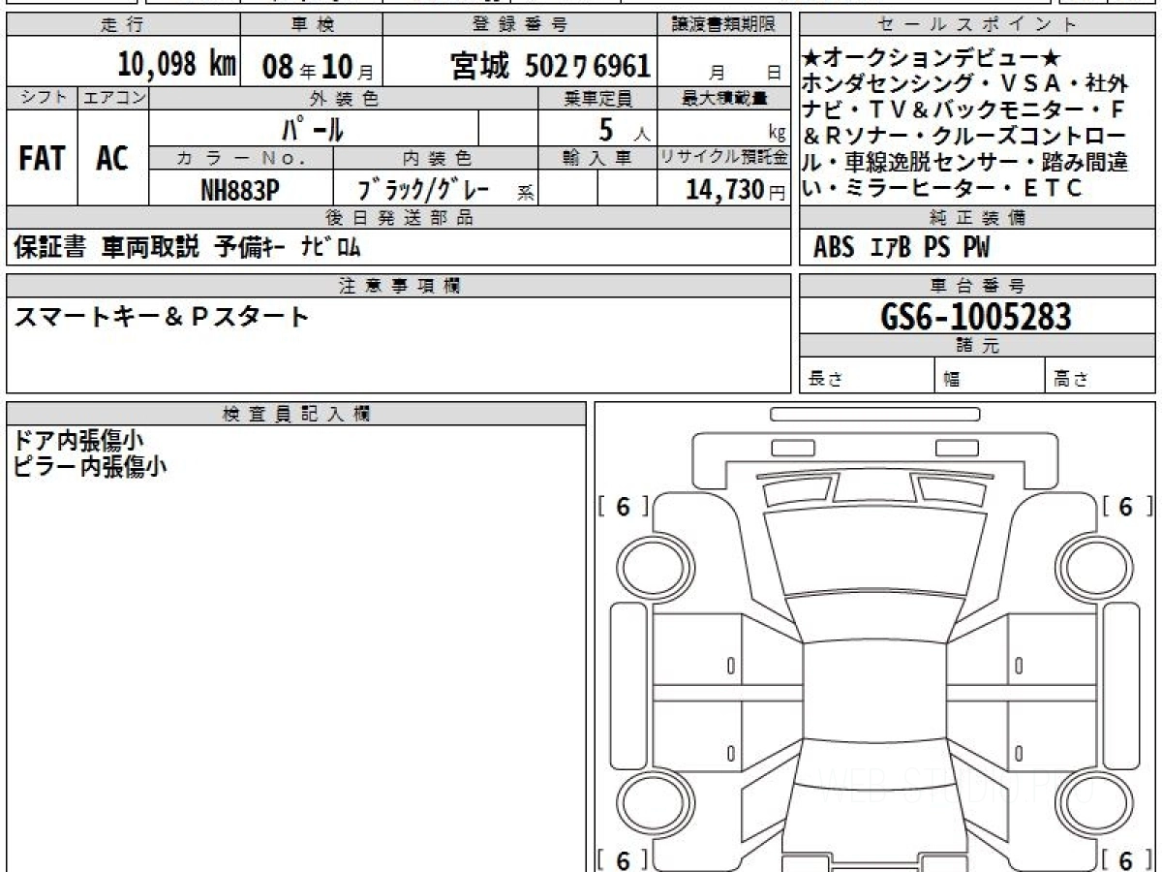Select the mileage value 10,098 km
This screenshot has width=1162, height=872.
(176, 66)
